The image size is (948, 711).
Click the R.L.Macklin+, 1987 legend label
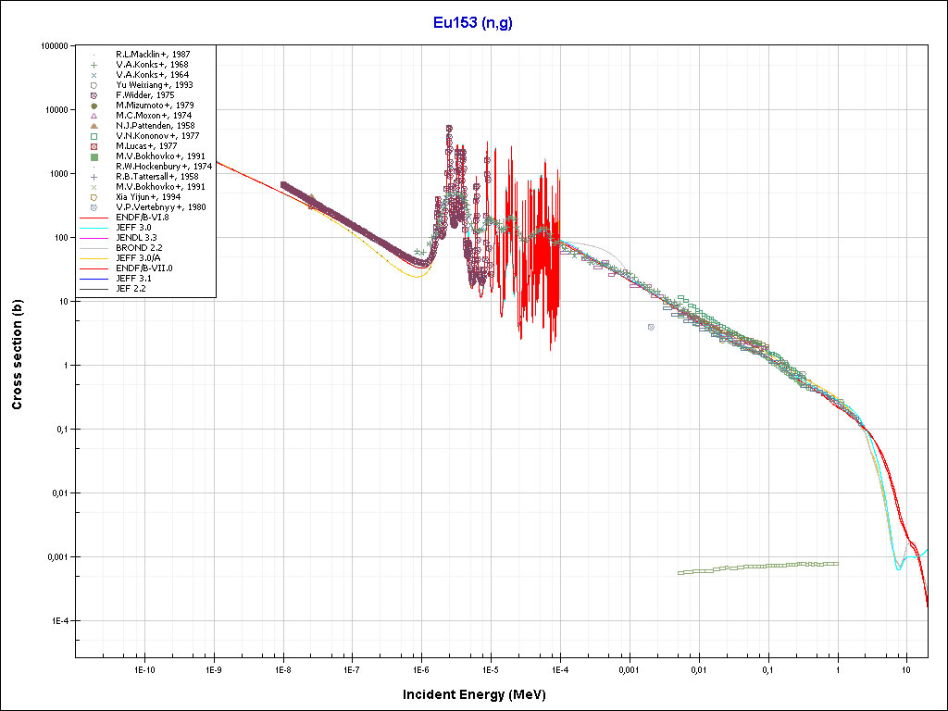155,55
